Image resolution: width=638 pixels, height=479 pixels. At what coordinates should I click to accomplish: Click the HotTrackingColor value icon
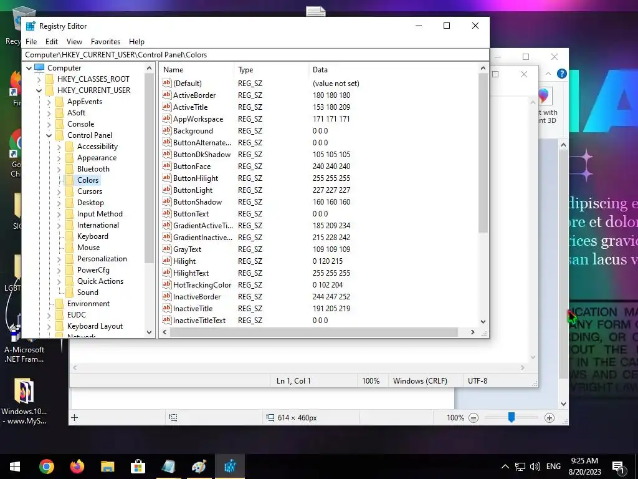(x=166, y=284)
